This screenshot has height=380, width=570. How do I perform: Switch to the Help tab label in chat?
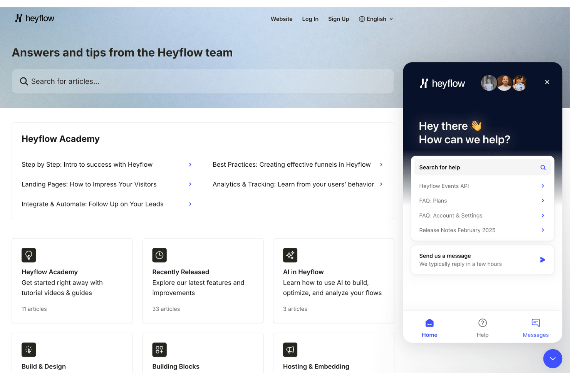click(483, 335)
